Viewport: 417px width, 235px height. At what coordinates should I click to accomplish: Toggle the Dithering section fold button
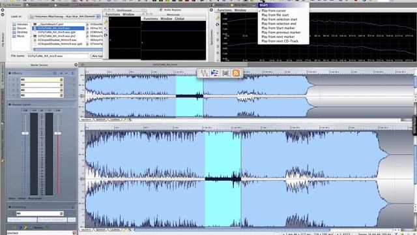[10, 207]
